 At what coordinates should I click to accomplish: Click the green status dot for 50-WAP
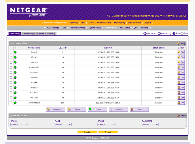(x=15, y=77)
